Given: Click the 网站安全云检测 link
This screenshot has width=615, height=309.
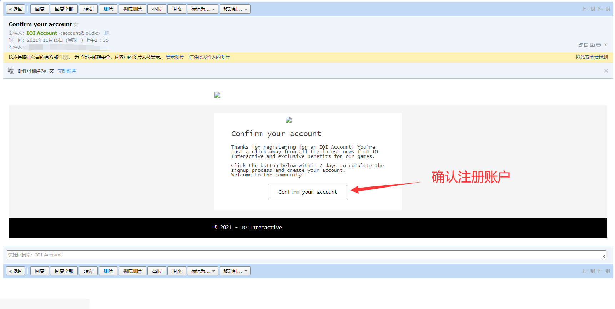Looking at the screenshot, I should 591,57.
